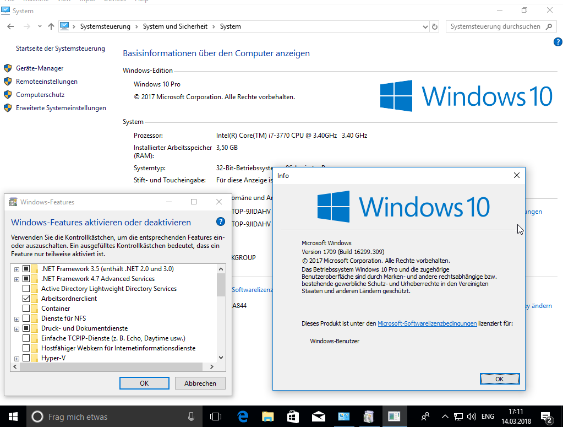Uncheck Arbeitsordnerclient feature
Image resolution: width=563 pixels, height=427 pixels.
pyautogui.click(x=26, y=298)
